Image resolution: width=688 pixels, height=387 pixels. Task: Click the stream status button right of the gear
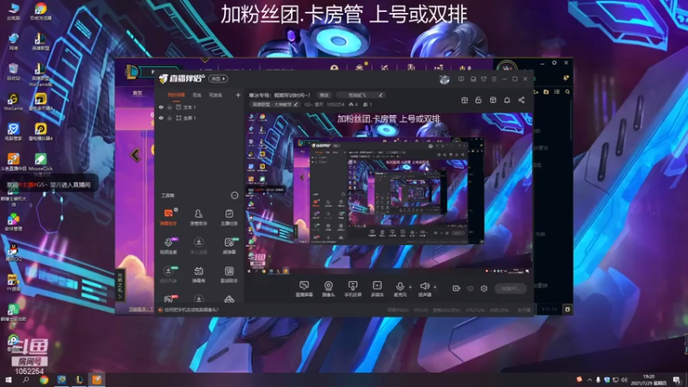pos(510,288)
